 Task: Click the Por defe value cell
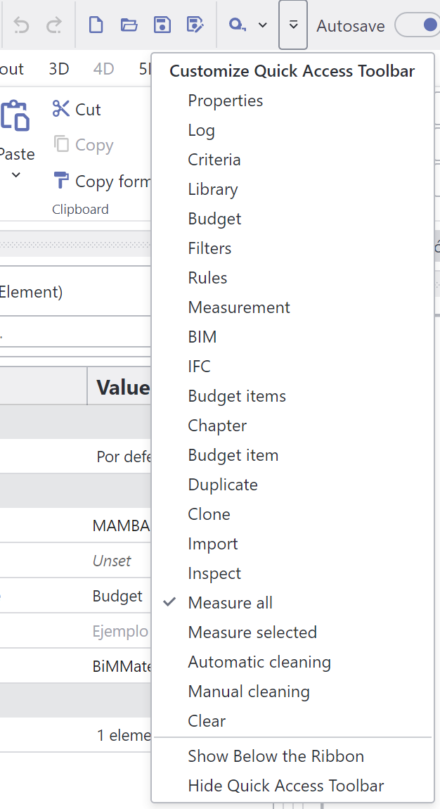tap(119, 457)
